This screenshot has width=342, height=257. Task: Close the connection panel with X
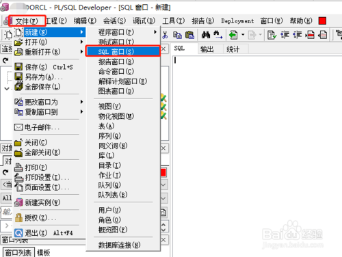click(x=163, y=49)
